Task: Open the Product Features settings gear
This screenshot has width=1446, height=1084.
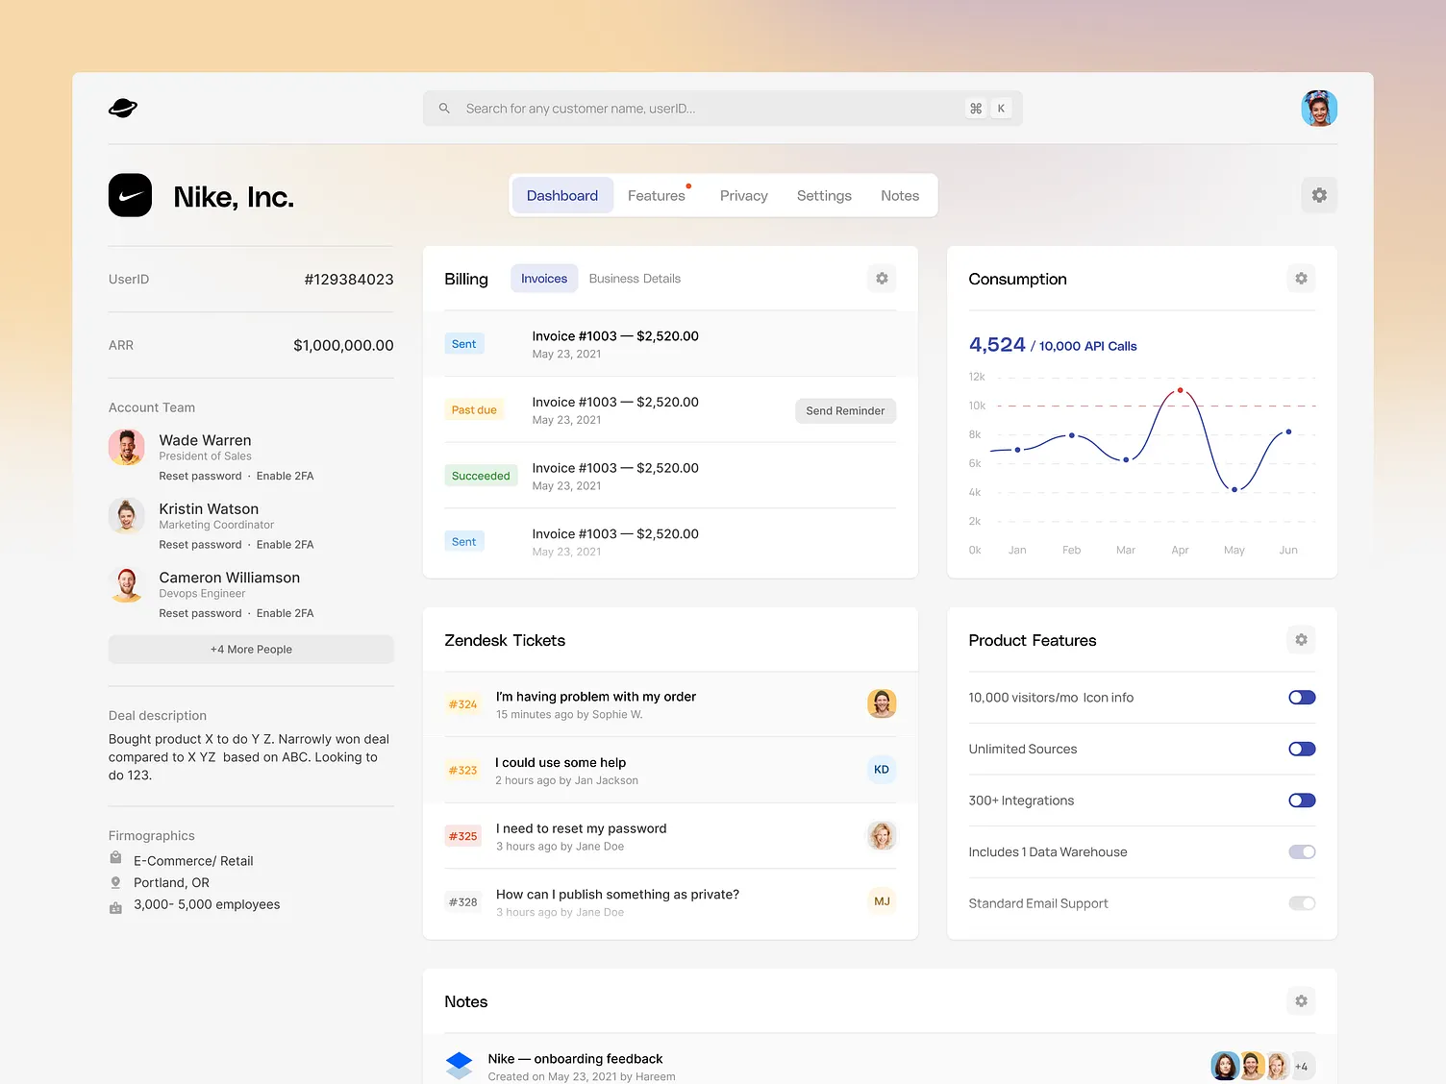Action: click(1301, 640)
